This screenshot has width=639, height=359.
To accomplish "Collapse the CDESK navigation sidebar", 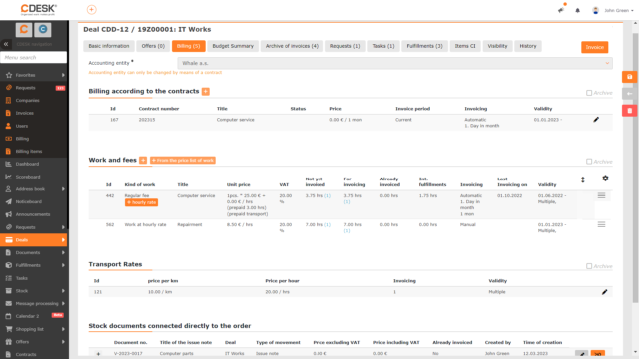I will [x=6, y=44].
